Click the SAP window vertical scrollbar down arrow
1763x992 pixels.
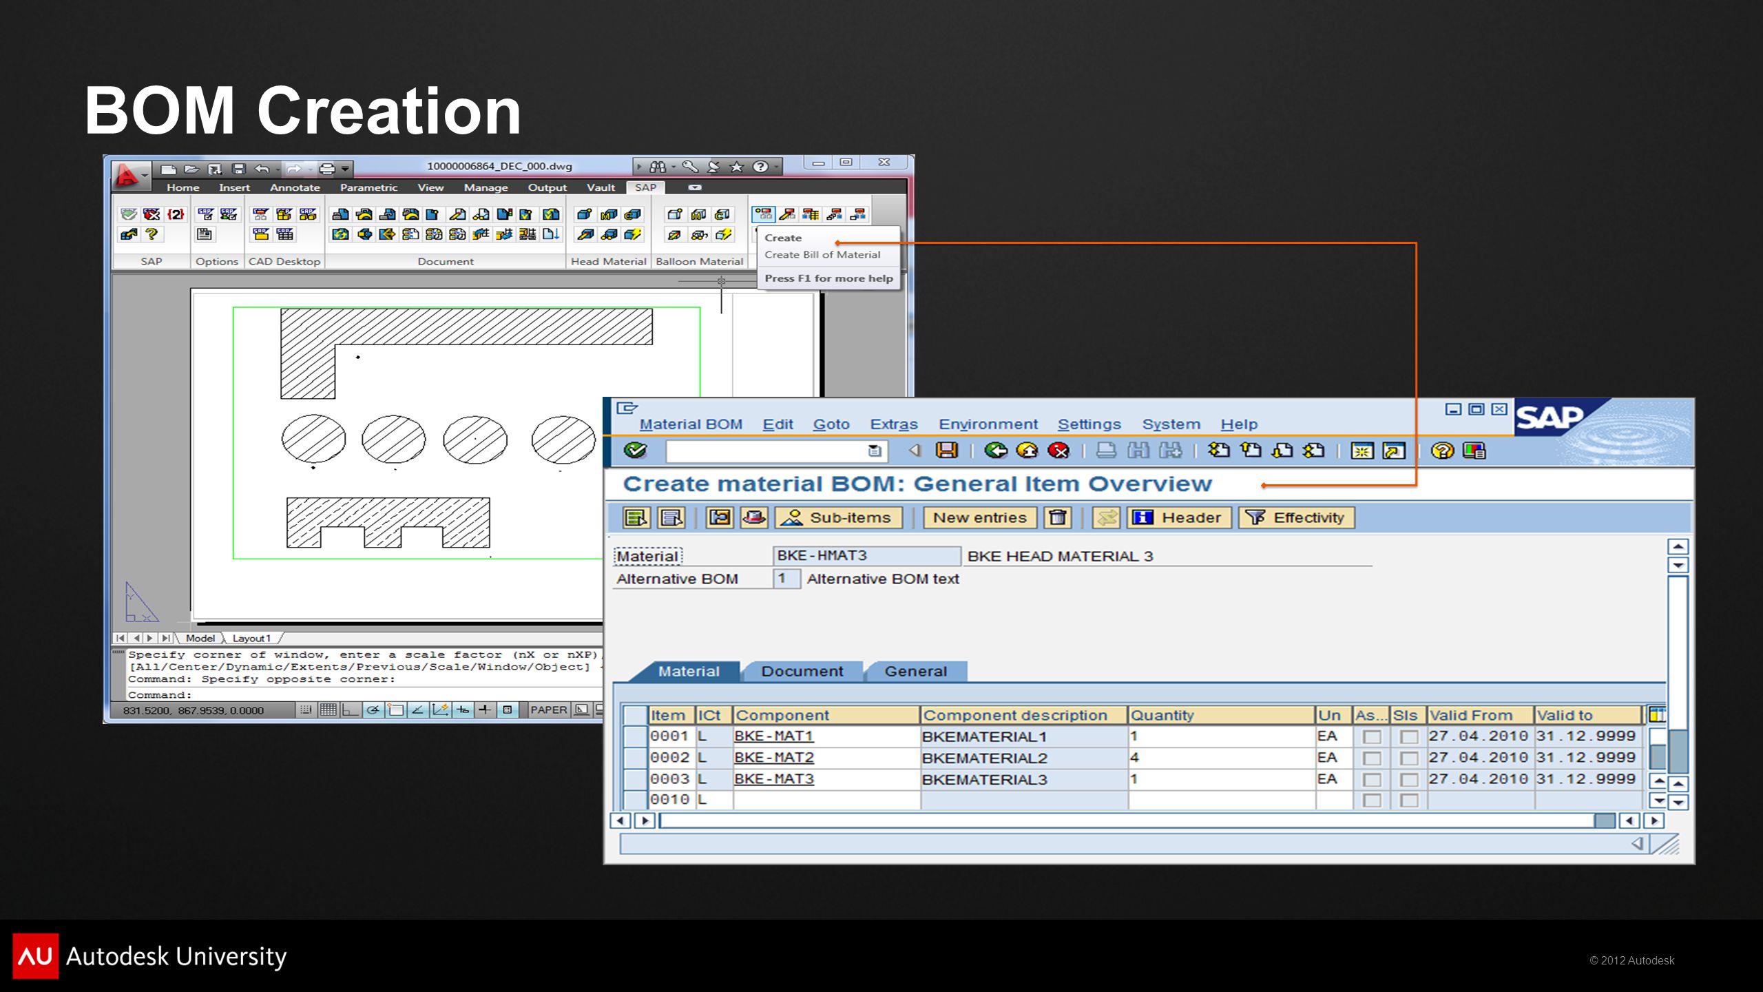(x=1678, y=802)
